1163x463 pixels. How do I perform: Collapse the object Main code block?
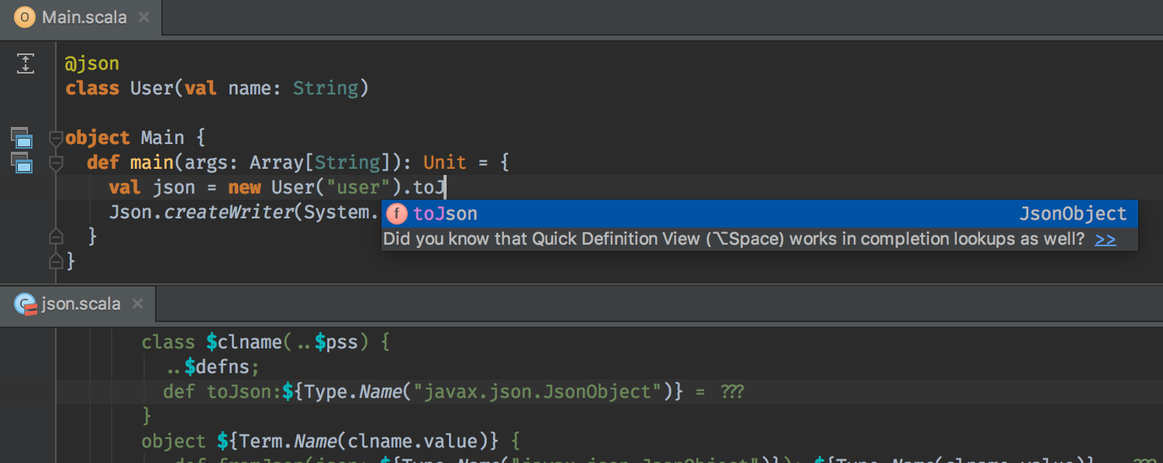[55, 139]
